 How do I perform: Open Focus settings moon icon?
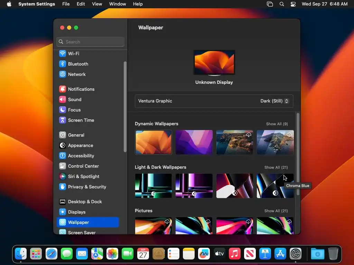click(x=63, y=110)
